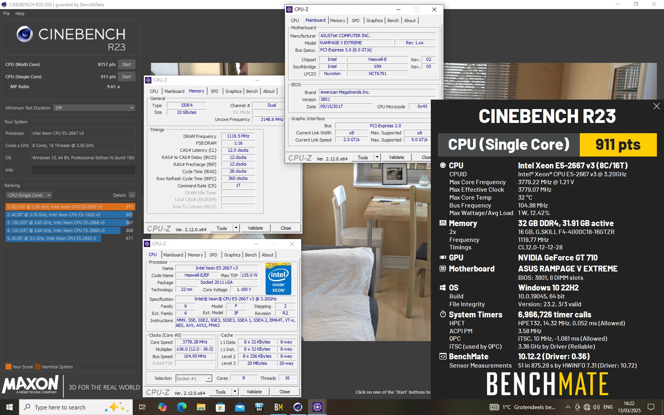The width and height of the screenshot is (664, 415).
Task: Open the notification center icon
Action: pos(651,407)
